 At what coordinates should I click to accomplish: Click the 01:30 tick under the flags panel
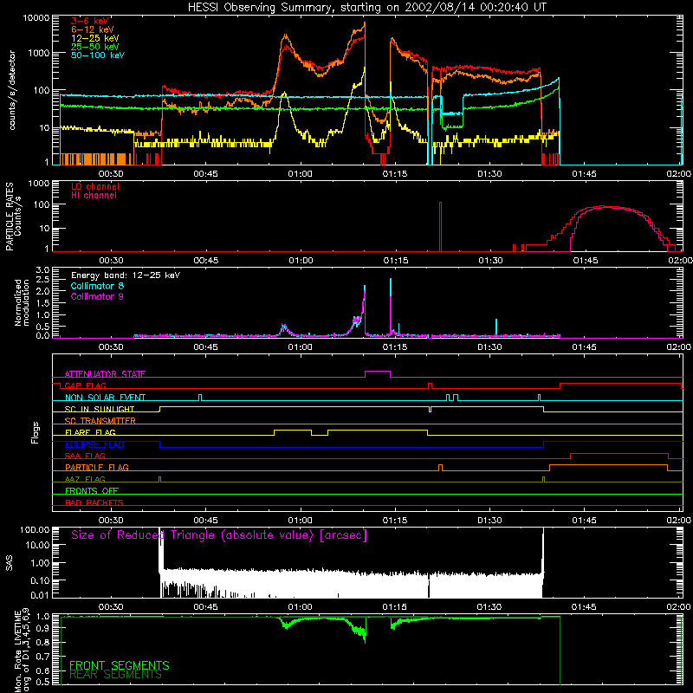tap(489, 521)
